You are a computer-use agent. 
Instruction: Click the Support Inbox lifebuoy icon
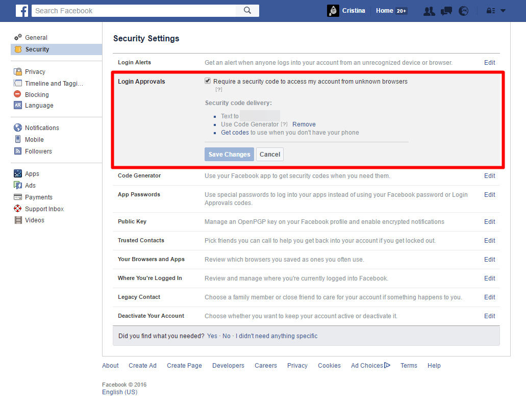(18, 209)
